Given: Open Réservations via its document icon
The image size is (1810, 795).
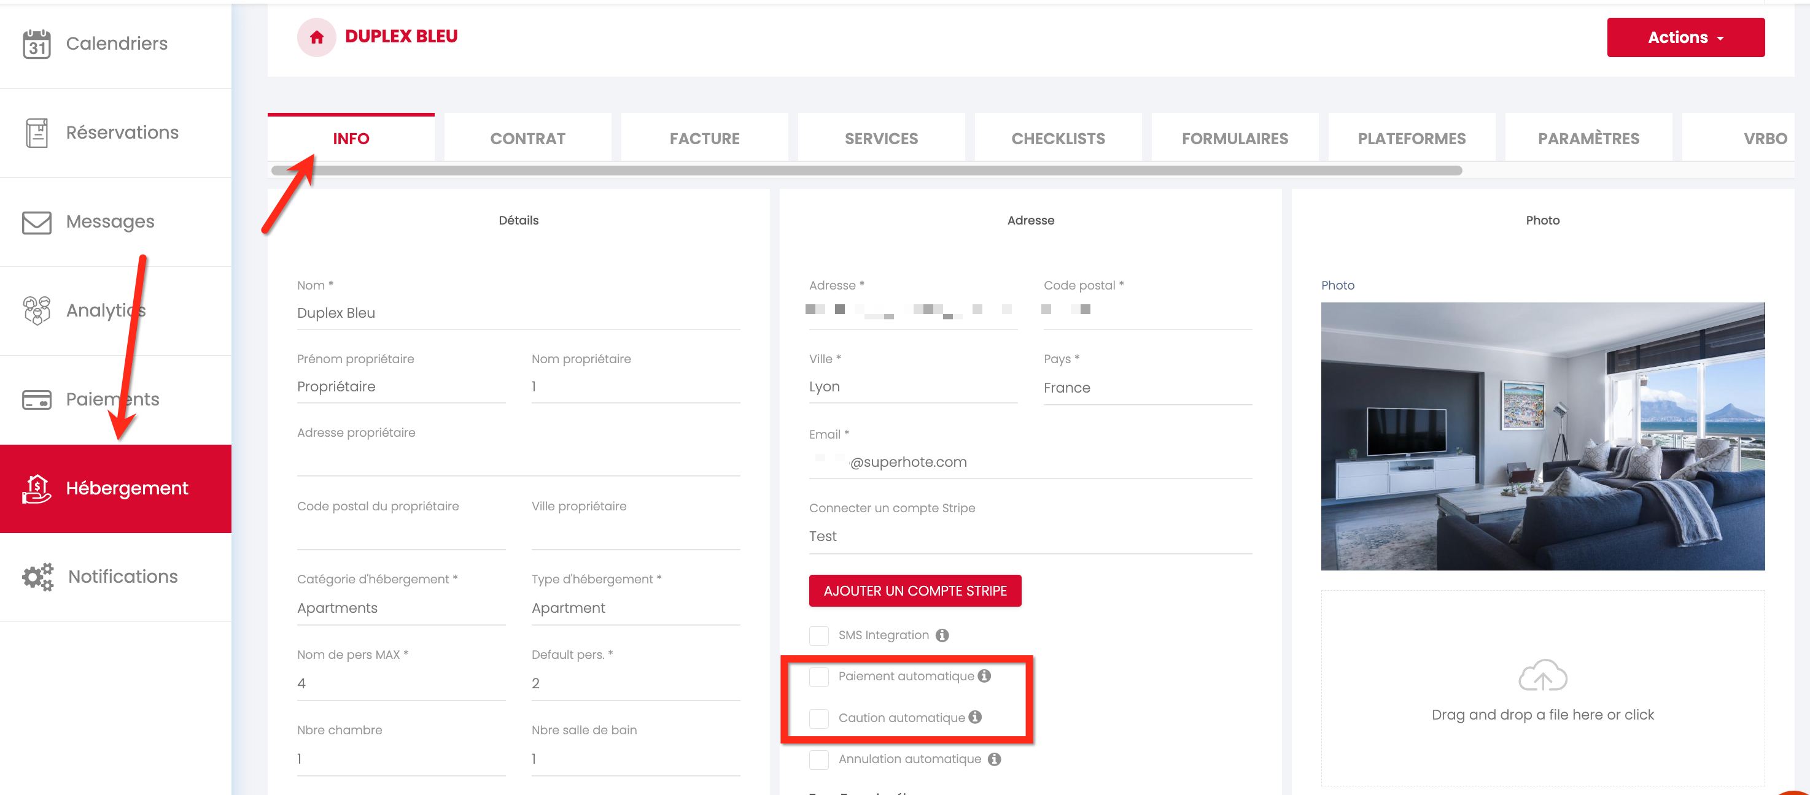Looking at the screenshot, I should click(x=37, y=132).
